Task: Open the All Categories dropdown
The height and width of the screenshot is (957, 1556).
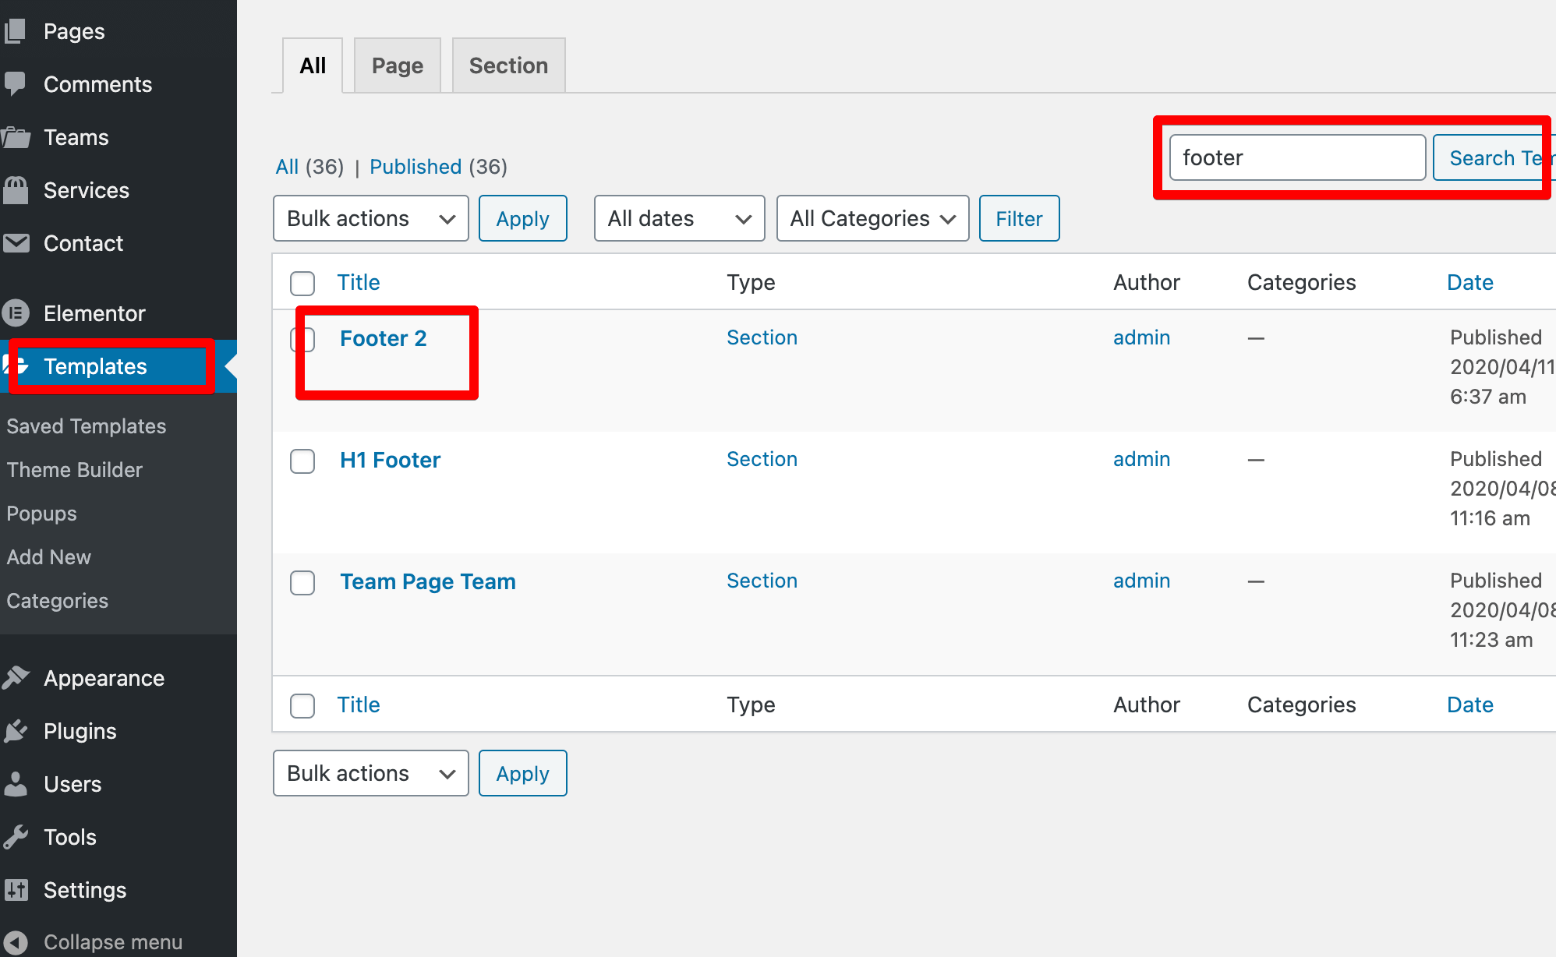Action: (x=872, y=218)
